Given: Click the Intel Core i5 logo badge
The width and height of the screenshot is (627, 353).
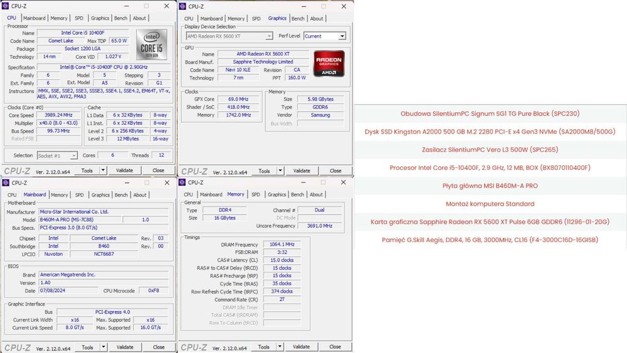Looking at the screenshot, I should click(x=152, y=45).
